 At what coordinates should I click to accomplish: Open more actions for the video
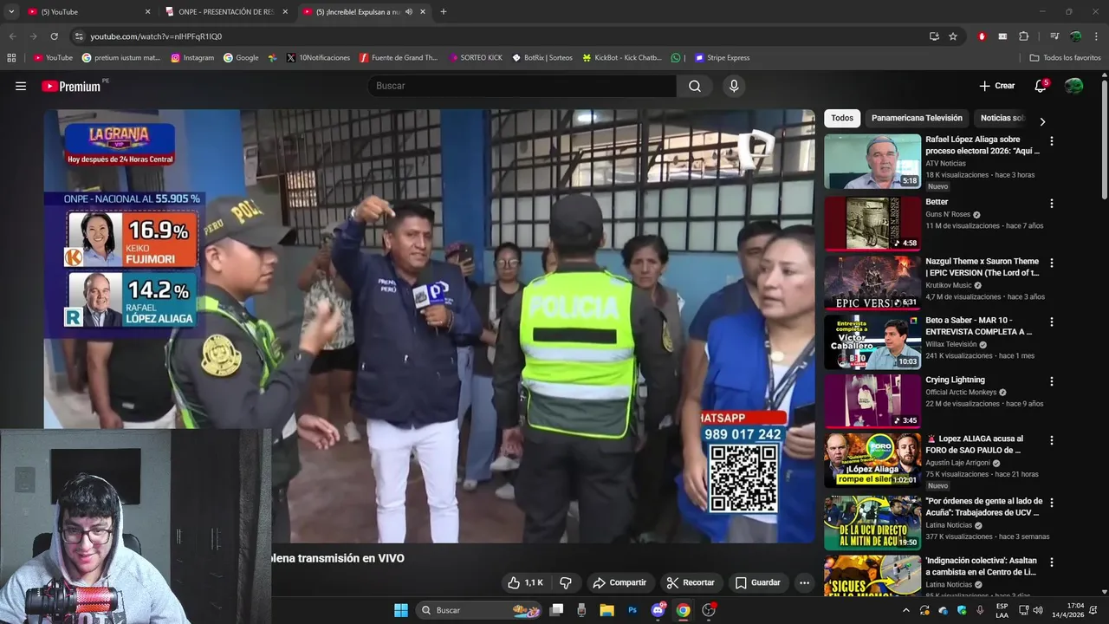click(804, 582)
